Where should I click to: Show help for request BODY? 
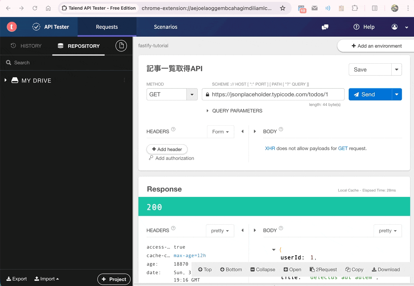(x=281, y=129)
